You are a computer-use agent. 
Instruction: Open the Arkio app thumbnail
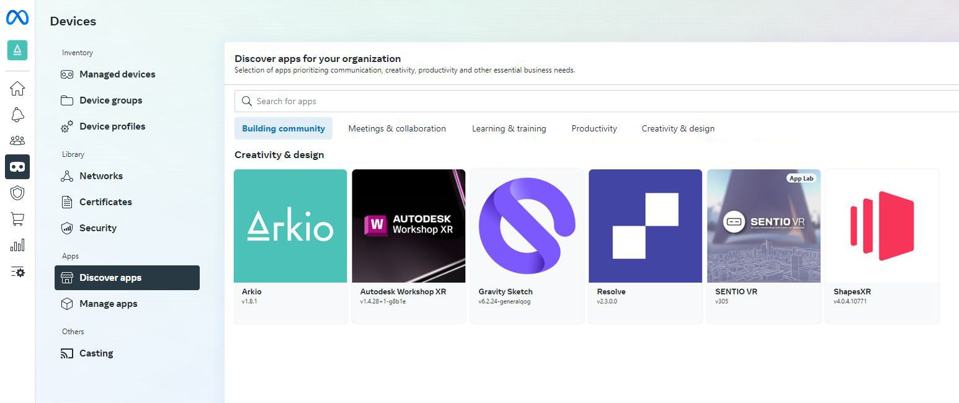tap(290, 226)
